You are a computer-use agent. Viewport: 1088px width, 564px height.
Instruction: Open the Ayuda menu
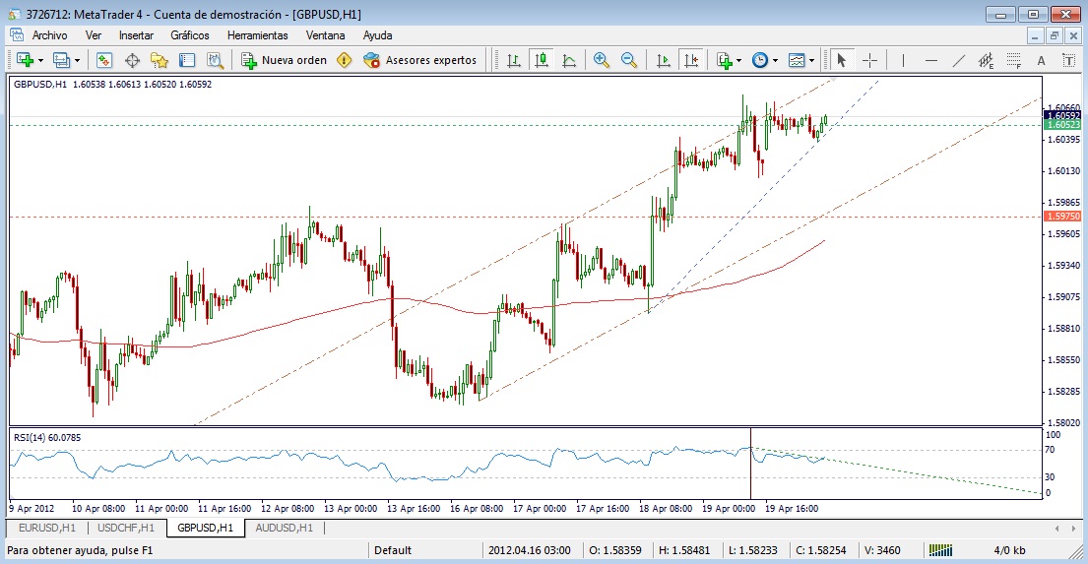[x=377, y=35]
